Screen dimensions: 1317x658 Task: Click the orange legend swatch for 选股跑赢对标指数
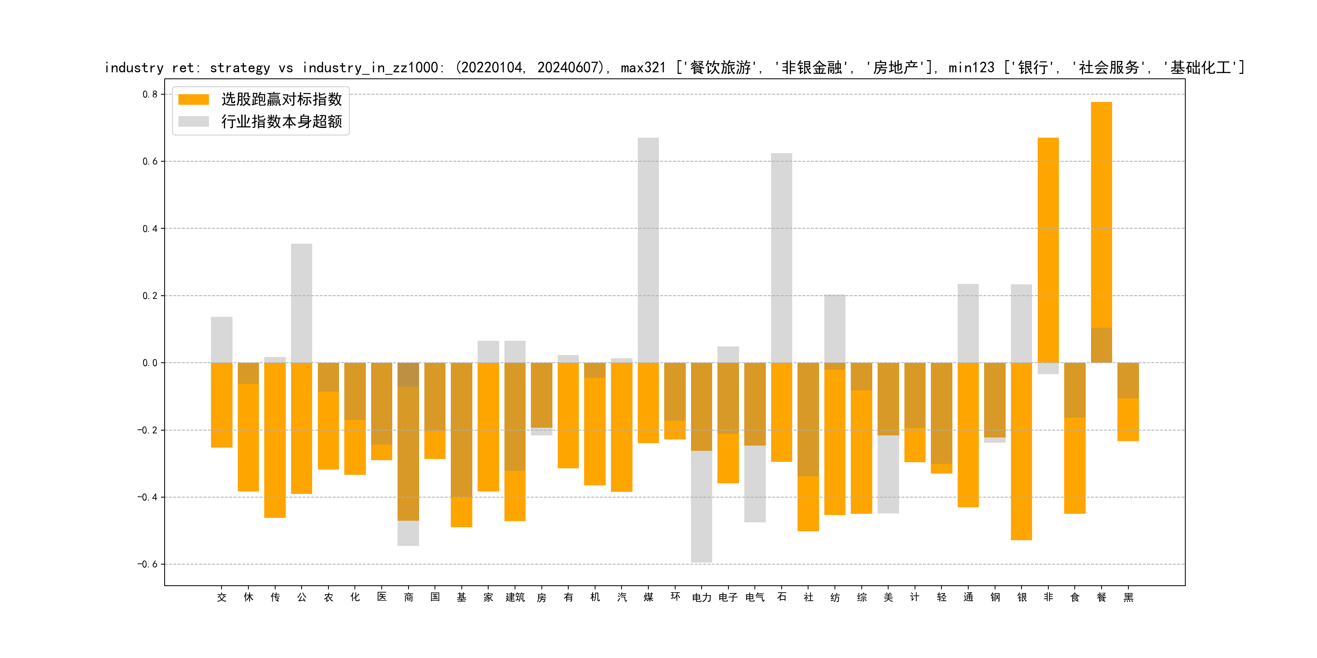click(x=193, y=100)
